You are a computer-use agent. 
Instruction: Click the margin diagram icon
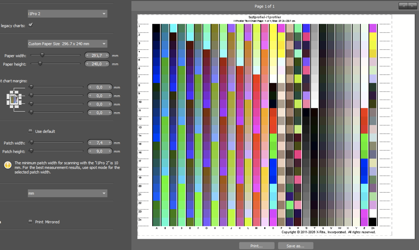coord(14,100)
